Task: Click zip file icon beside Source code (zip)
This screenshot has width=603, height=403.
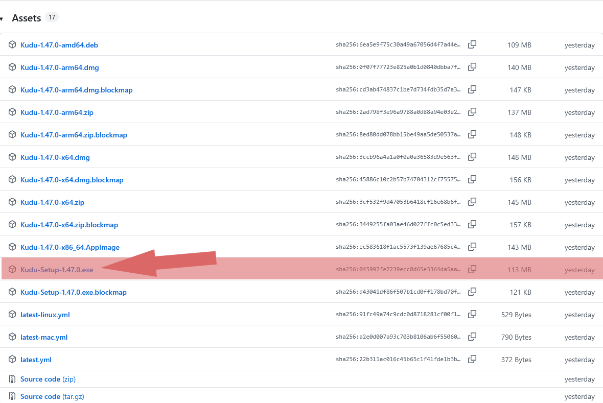Action: click(x=12, y=379)
